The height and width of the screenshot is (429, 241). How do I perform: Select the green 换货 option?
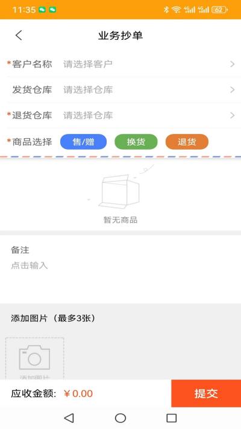(x=136, y=142)
